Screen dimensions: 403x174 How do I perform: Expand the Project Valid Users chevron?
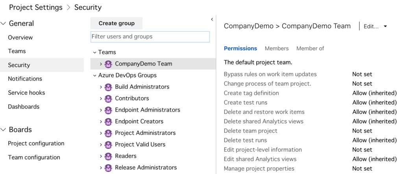pyautogui.click(x=101, y=145)
